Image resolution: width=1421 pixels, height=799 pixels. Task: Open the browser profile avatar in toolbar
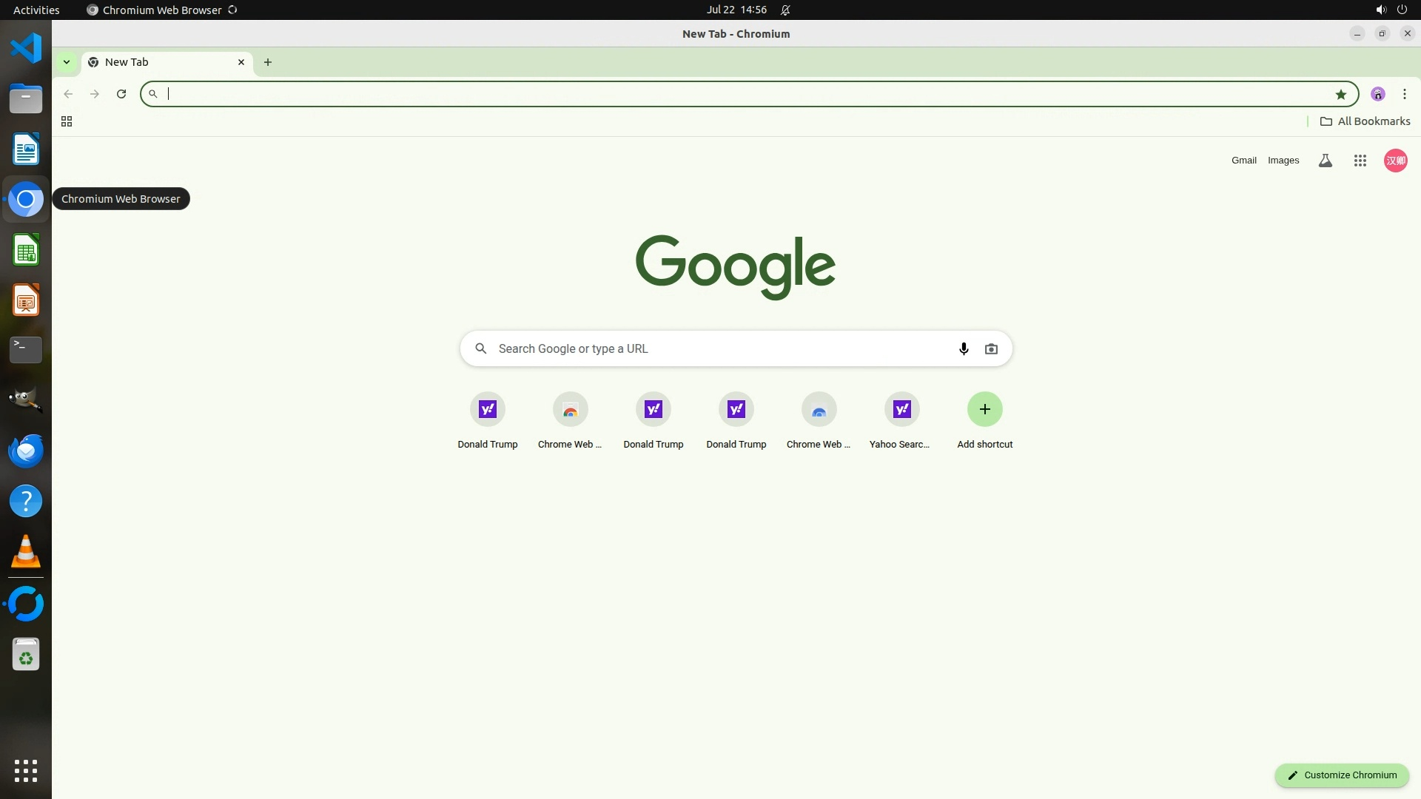click(x=1377, y=94)
